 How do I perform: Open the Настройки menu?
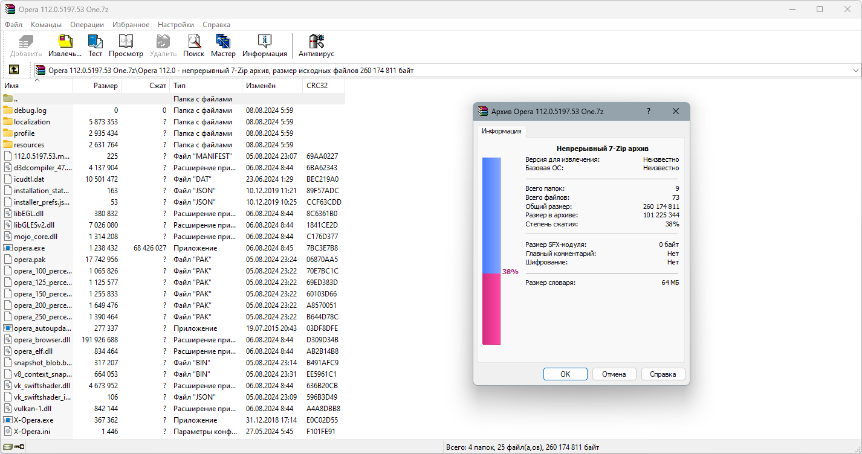pyautogui.click(x=176, y=25)
